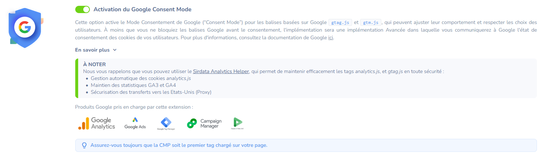545x157 pixels.
Task: Select the "Gestion automatique des cookies" bullet
Action: (x=141, y=78)
